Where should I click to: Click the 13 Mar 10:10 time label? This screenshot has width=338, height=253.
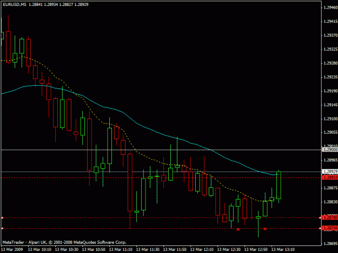point(39,250)
